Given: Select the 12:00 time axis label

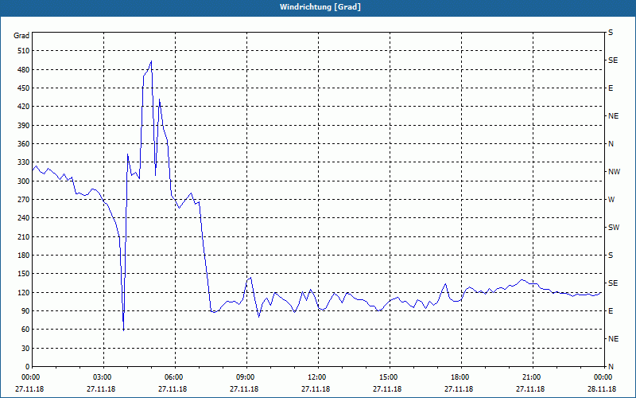Looking at the screenshot, I should (317, 377).
